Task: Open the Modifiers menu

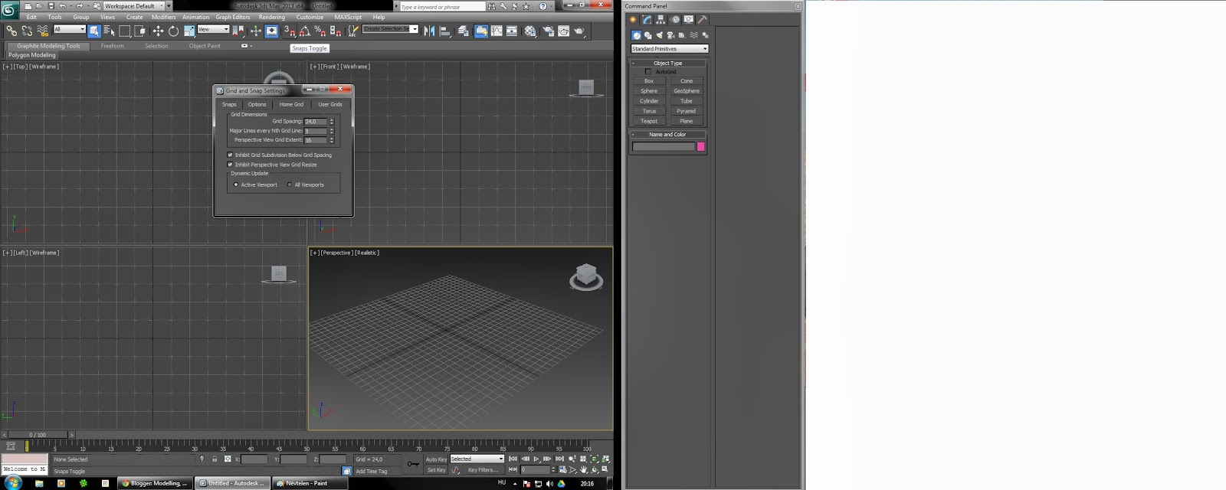Action: coord(163,17)
